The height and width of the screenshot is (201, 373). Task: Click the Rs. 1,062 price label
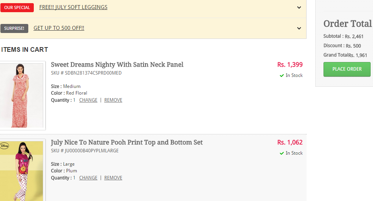click(x=290, y=143)
